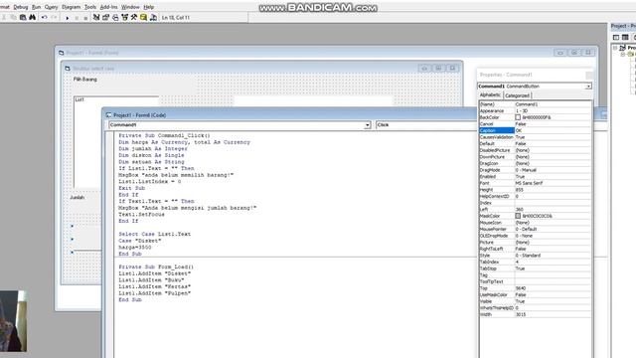
Task: Expand the Command1 object dropdown in code window
Action: point(367,125)
